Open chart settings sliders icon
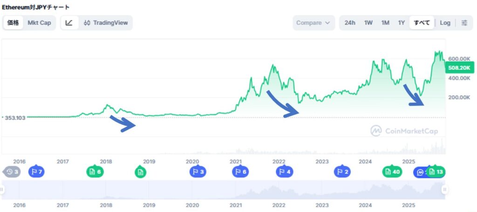477x212 pixels. point(464,23)
